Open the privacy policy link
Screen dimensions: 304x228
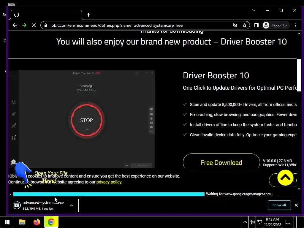tap(109, 182)
